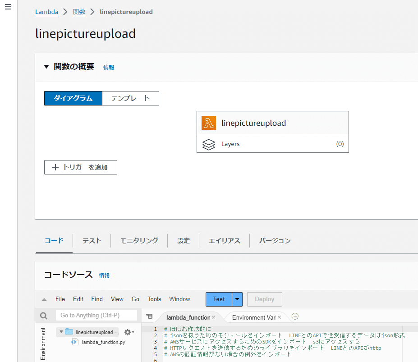Toggle the Environment side panel label
418x362 pixels.
pos(43,344)
